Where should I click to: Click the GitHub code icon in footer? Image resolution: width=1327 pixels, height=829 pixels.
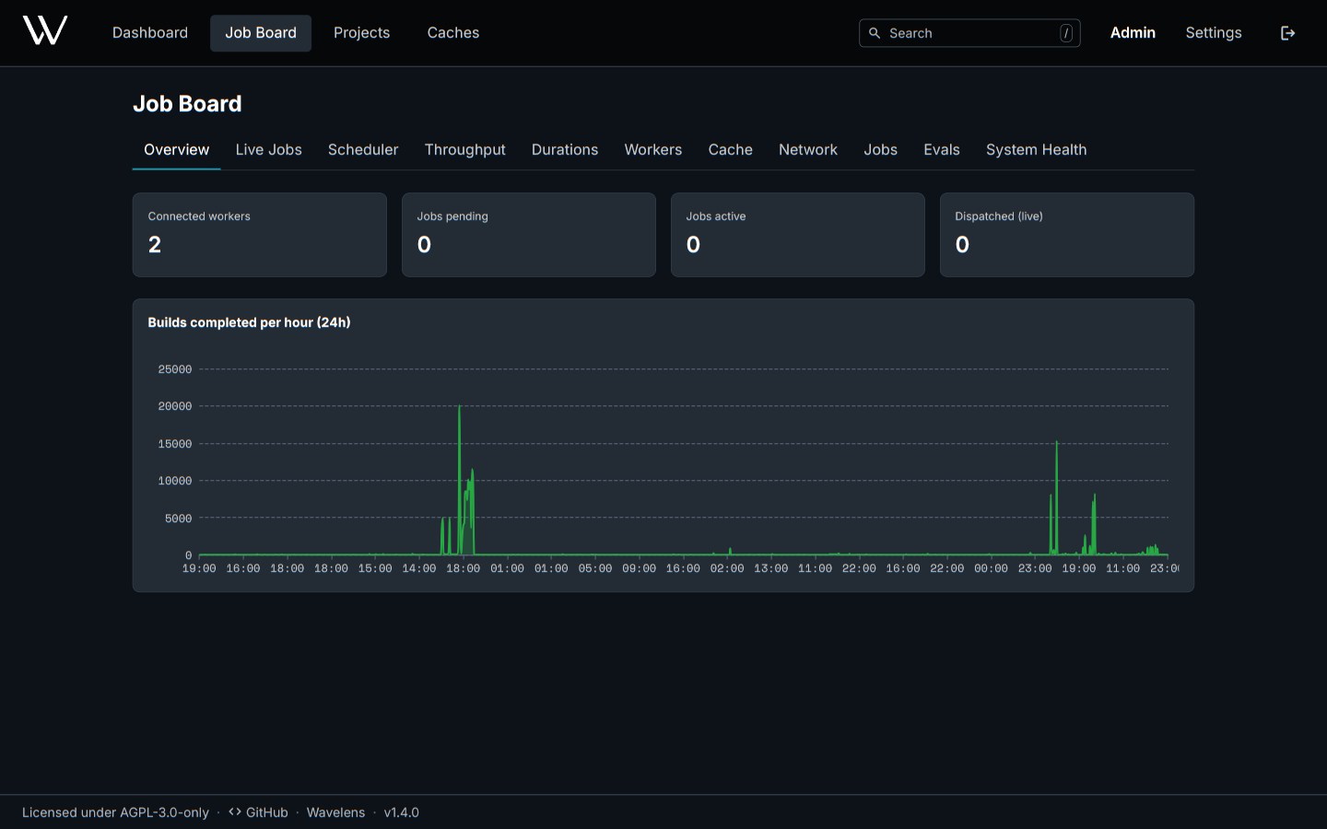235,812
